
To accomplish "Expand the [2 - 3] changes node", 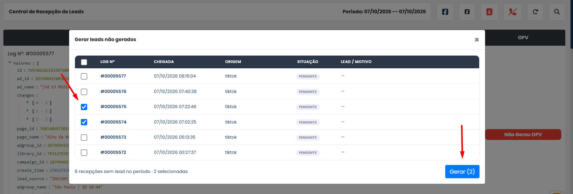I will pyautogui.click(x=27, y=119).
